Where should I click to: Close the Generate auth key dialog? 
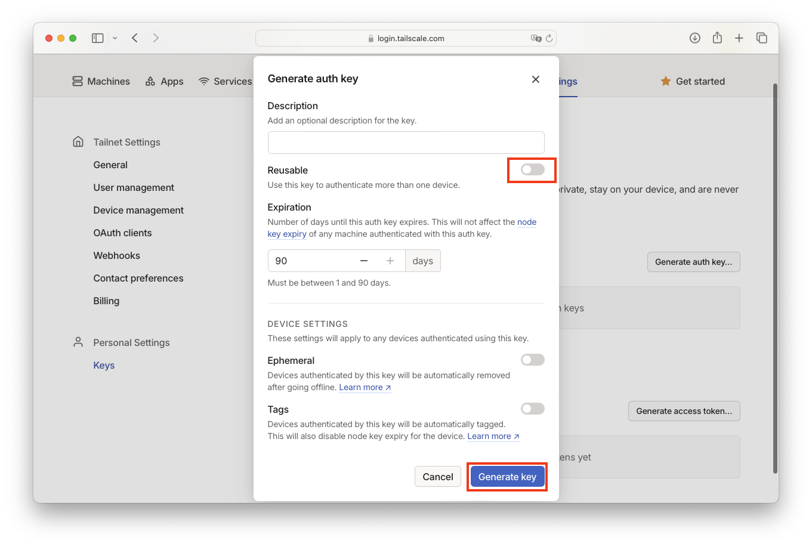click(536, 79)
